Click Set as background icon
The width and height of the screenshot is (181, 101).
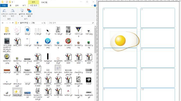click(x=29, y=13)
